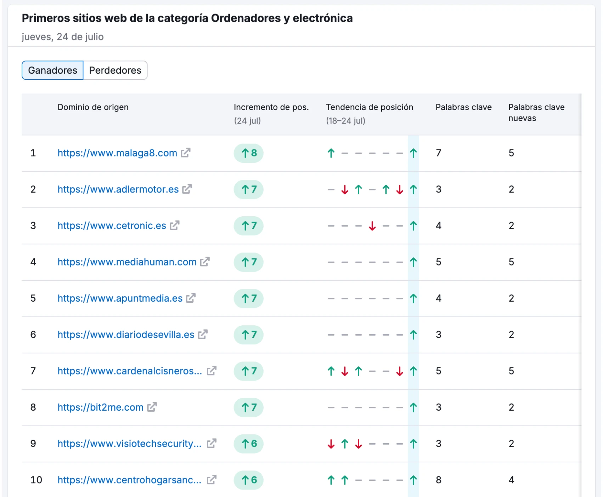Image resolution: width=603 pixels, height=497 pixels.
Task: Click external link icon for cardenalcisneros domain
Action: tap(212, 371)
